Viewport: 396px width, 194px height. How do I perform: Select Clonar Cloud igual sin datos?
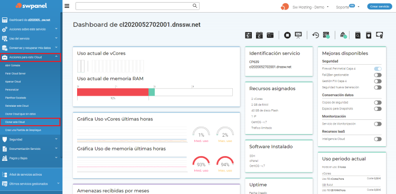tap(21, 114)
